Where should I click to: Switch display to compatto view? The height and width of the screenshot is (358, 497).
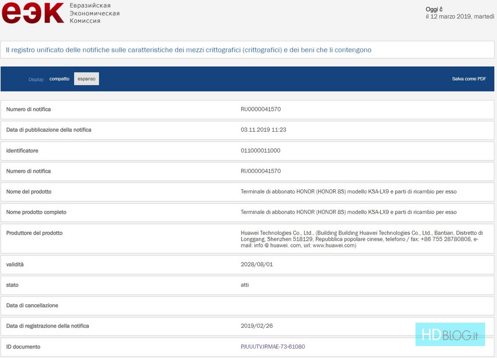[59, 79]
